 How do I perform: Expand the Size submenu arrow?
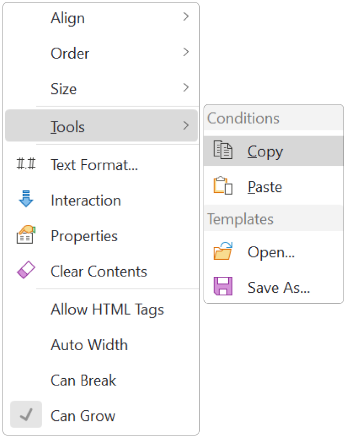(186, 88)
